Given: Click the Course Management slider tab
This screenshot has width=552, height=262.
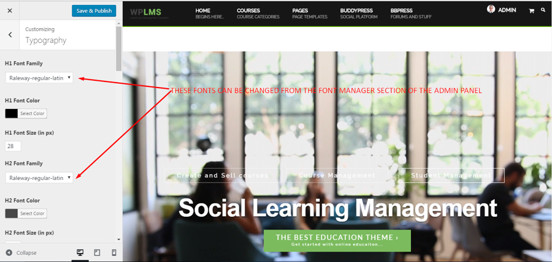Looking at the screenshot, I should 337,175.
